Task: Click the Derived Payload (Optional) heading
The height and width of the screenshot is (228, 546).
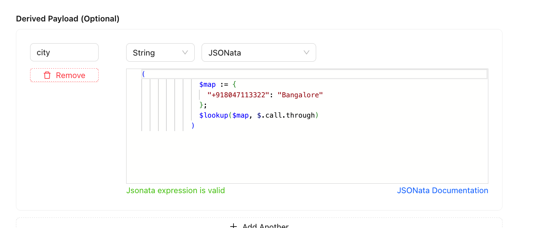Action: (x=68, y=19)
